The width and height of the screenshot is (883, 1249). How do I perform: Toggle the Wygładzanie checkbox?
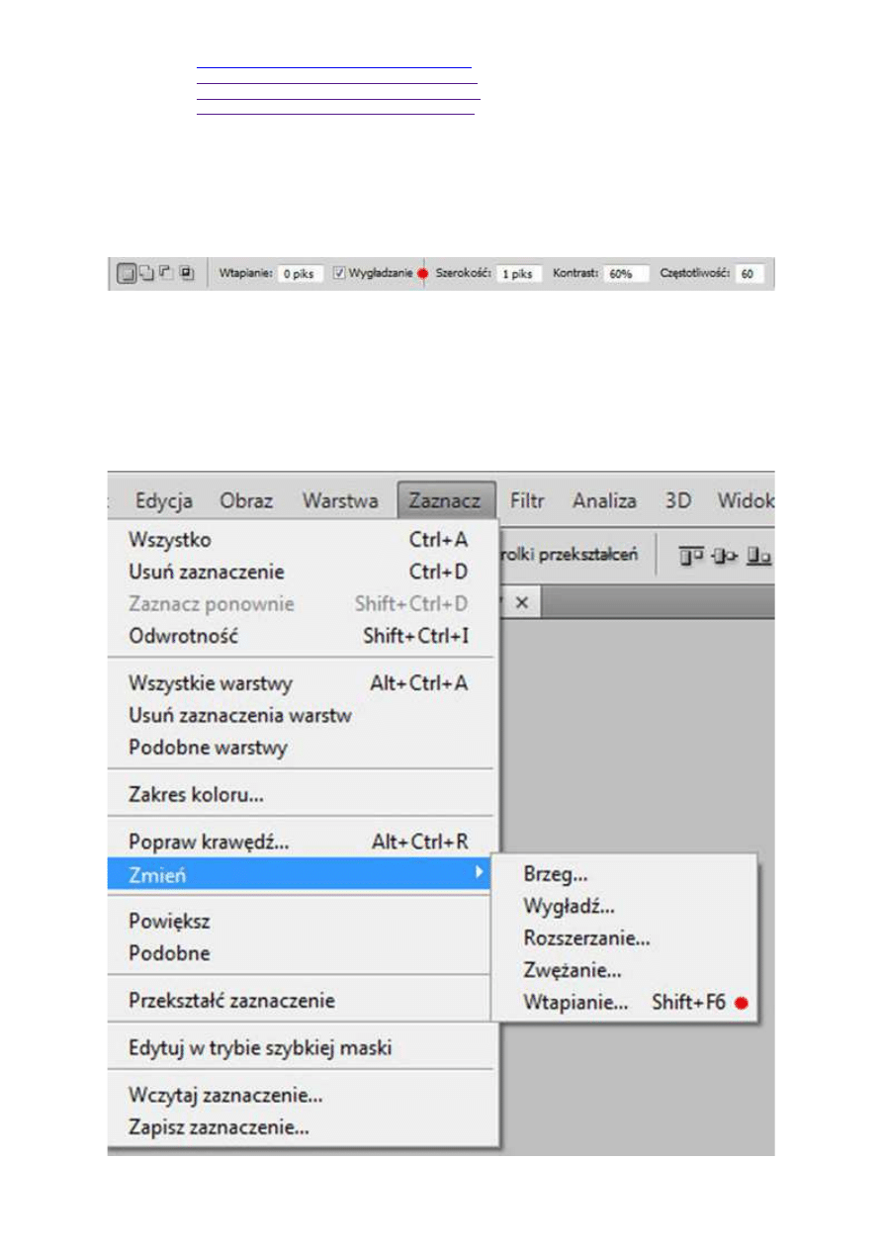[339, 274]
